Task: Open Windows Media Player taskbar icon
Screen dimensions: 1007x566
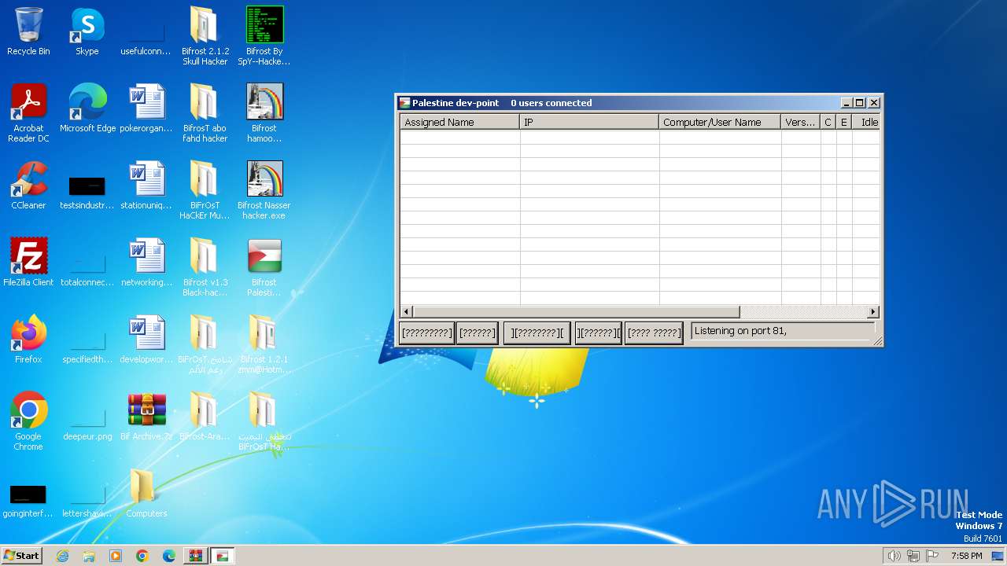Action: coord(116,556)
